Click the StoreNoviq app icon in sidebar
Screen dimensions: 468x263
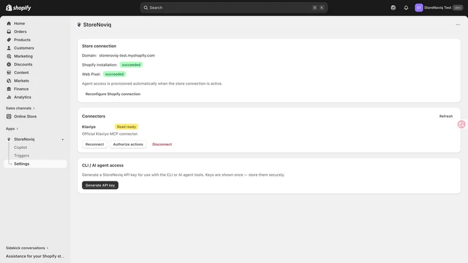(x=9, y=139)
